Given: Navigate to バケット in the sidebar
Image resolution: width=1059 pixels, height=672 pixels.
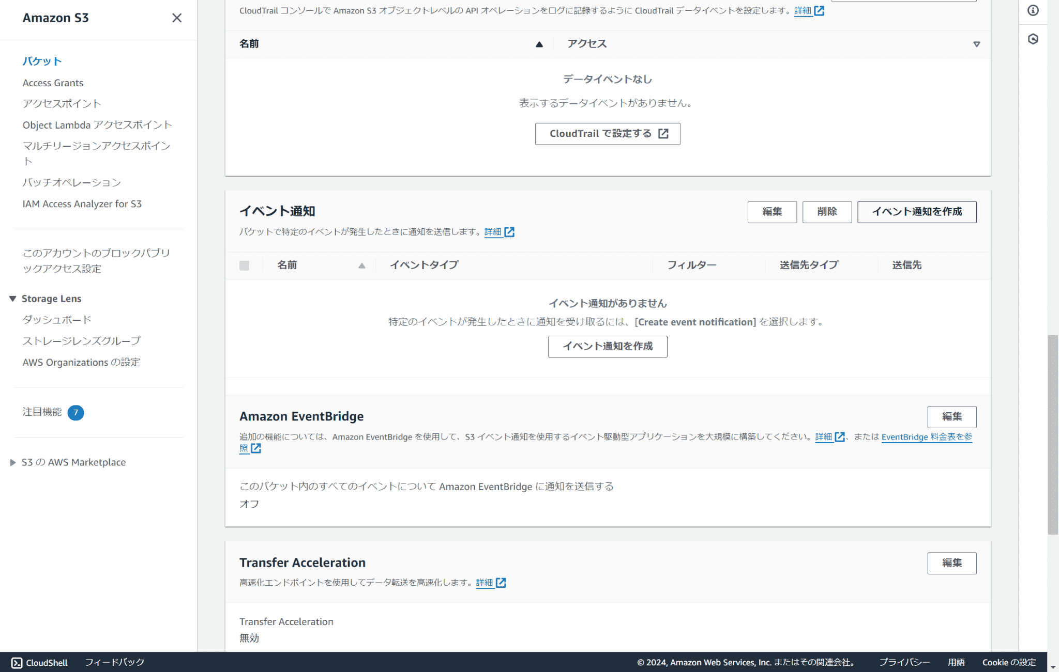Looking at the screenshot, I should [41, 60].
